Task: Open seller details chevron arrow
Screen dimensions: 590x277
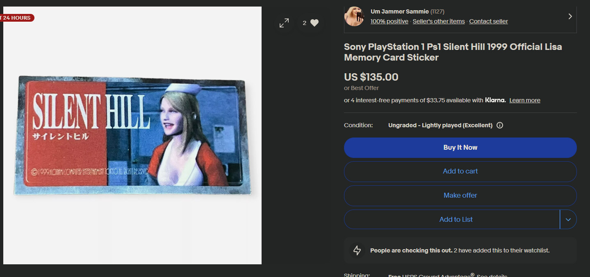Action: (570, 16)
